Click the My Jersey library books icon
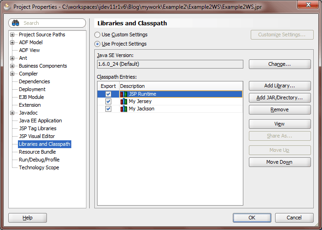 124,102
